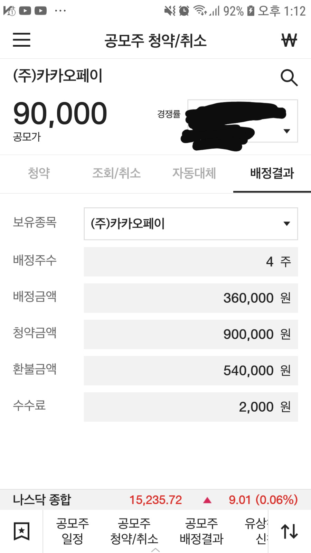Open the hamburger menu

(x=21, y=40)
